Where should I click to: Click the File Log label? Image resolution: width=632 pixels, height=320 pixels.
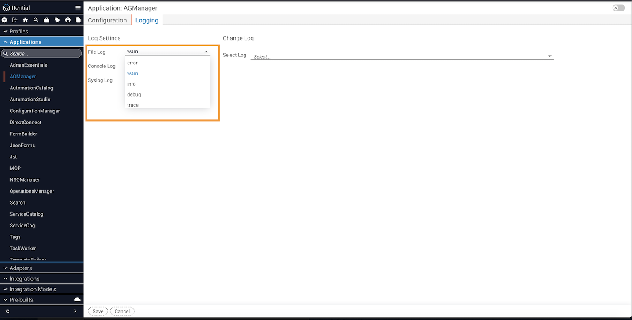(97, 52)
